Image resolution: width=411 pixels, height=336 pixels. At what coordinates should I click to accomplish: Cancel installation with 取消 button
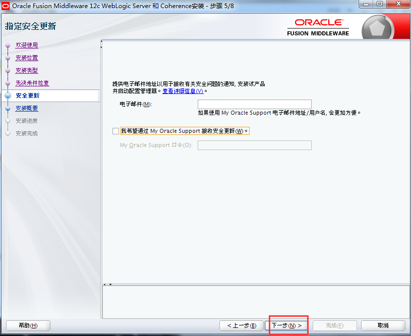coord(383,325)
